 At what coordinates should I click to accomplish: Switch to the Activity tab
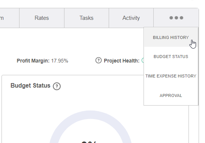pyautogui.click(x=131, y=18)
